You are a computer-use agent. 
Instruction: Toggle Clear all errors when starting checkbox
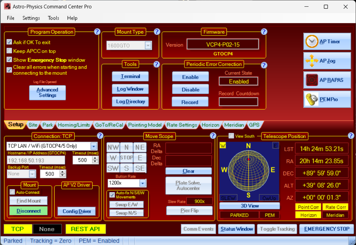pyautogui.click(x=9, y=70)
